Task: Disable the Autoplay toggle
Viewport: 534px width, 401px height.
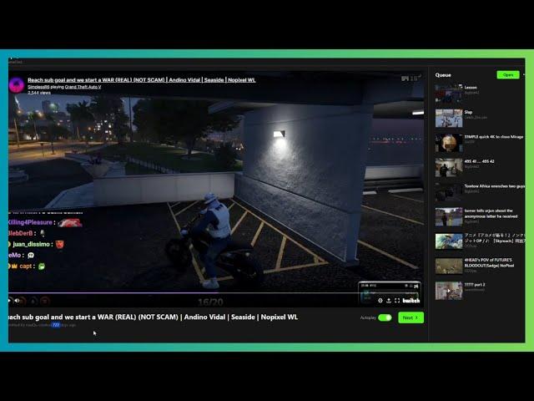Action: (385, 317)
